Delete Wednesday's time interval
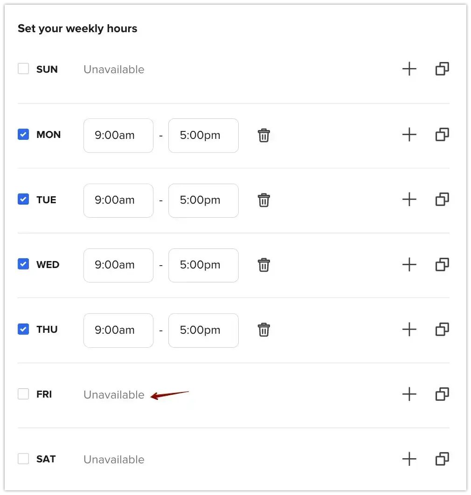The height and width of the screenshot is (495, 471). [263, 265]
